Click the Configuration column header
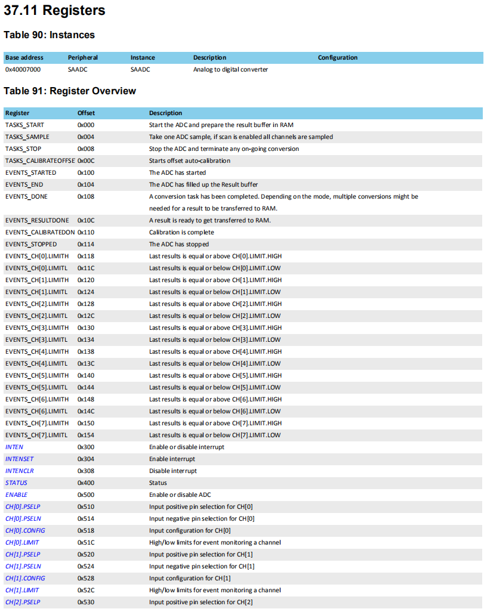This screenshot has width=484, height=612. [x=338, y=57]
